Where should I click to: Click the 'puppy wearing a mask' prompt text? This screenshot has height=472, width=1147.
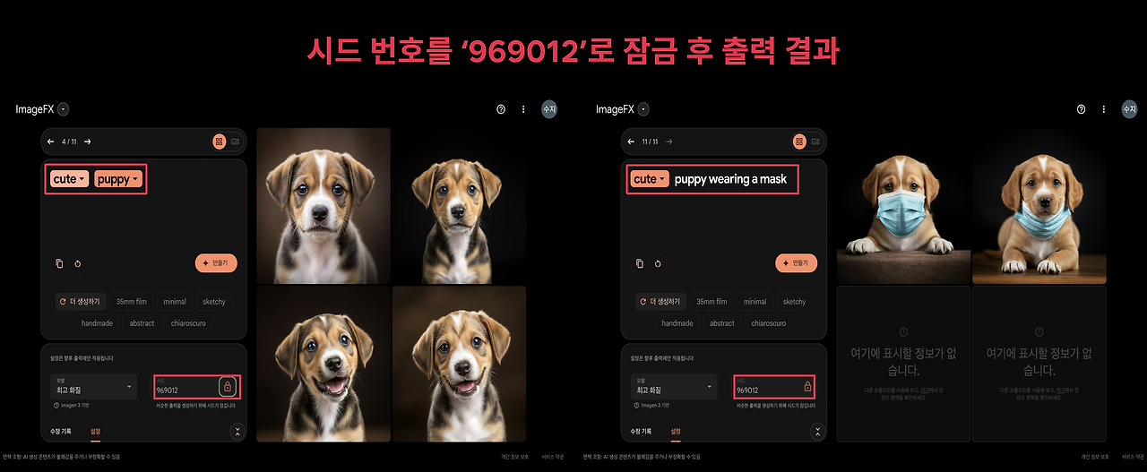730,179
